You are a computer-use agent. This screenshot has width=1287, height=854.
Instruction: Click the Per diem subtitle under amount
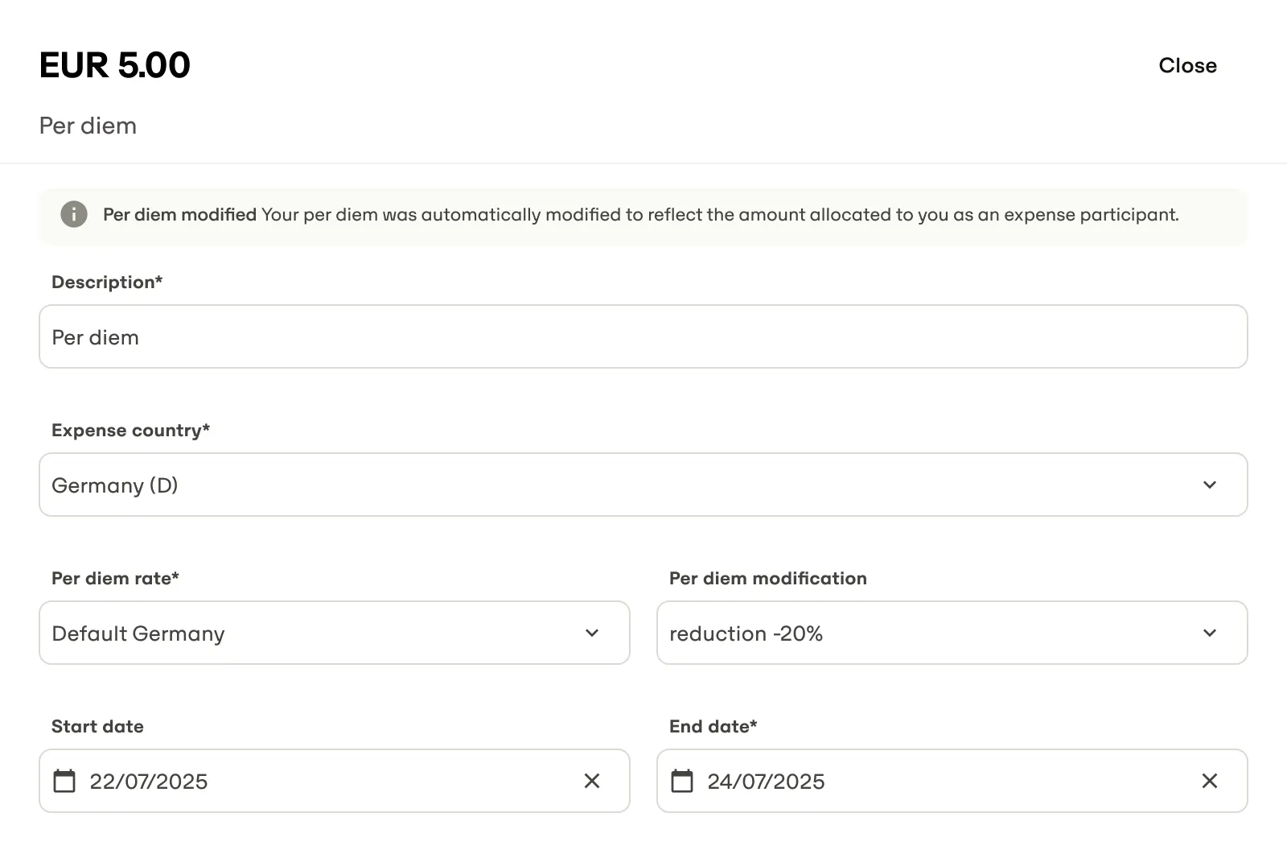click(x=88, y=126)
